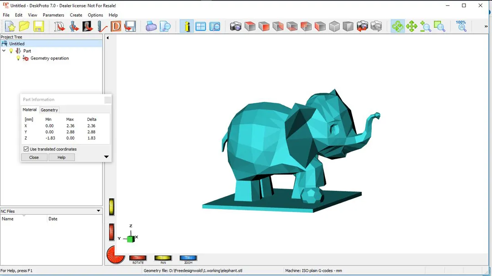The width and height of the screenshot is (492, 276).
Task: Click the Close button in Part Information
Action: (x=34, y=157)
